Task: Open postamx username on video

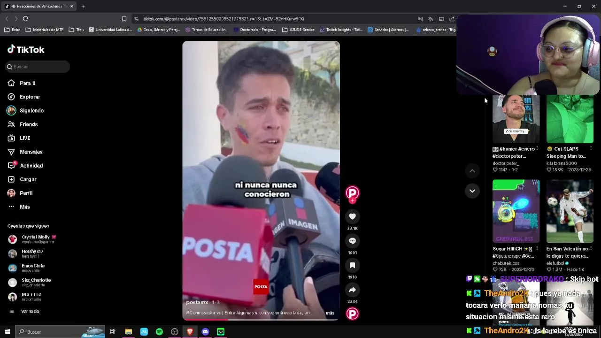Action: (197, 302)
